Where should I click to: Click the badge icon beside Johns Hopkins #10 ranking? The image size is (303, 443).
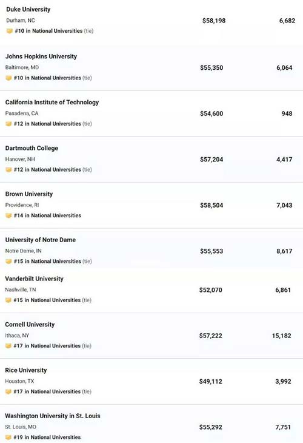[8, 78]
